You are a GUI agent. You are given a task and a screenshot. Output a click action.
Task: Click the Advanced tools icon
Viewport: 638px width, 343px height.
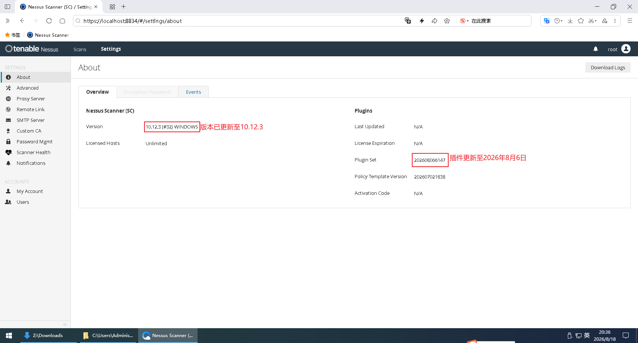[x=8, y=88]
